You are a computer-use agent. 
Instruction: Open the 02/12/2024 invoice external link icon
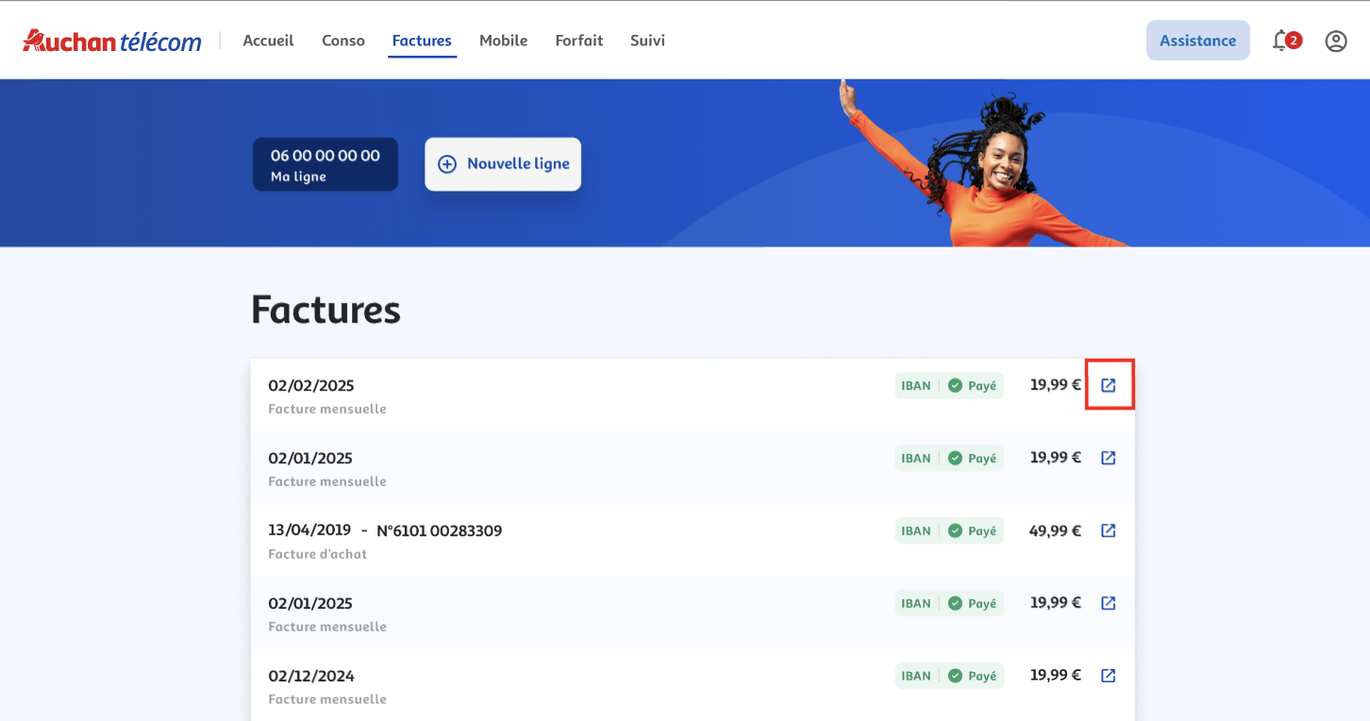(1109, 676)
